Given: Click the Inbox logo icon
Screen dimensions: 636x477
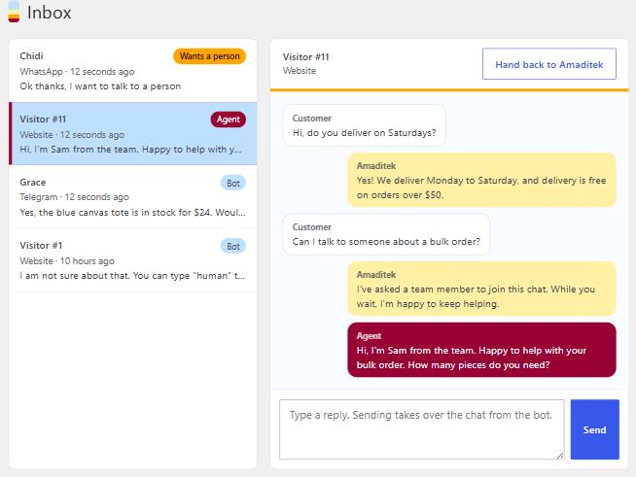Looking at the screenshot, I should tap(14, 12).
